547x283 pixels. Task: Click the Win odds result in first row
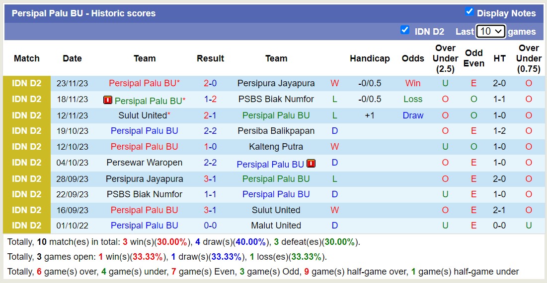point(412,83)
